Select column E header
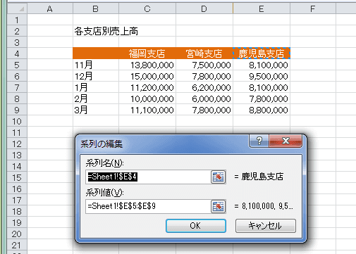 point(262,8)
